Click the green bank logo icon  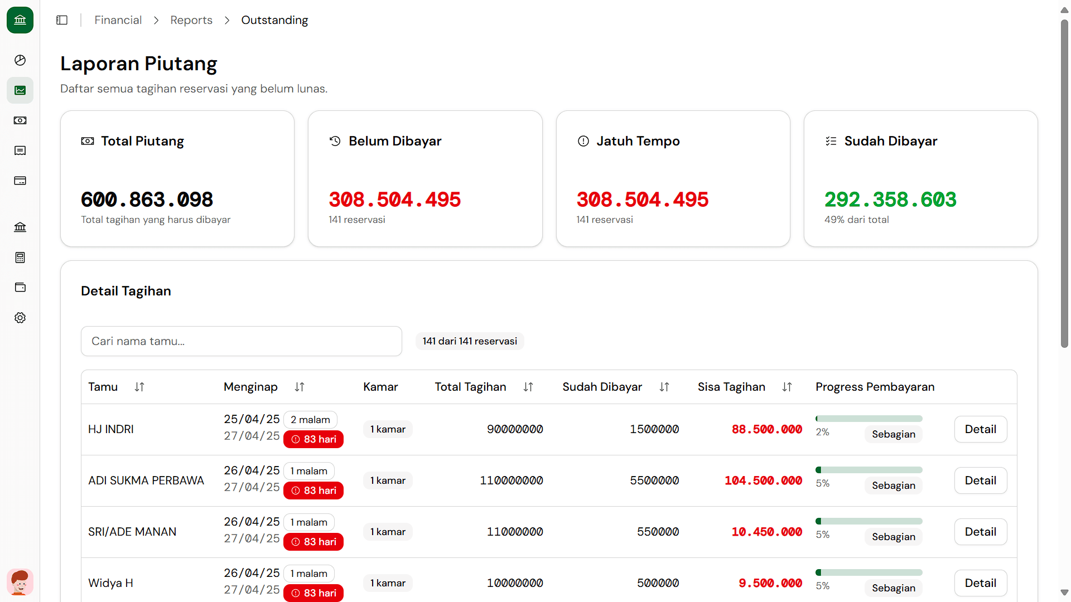20,20
